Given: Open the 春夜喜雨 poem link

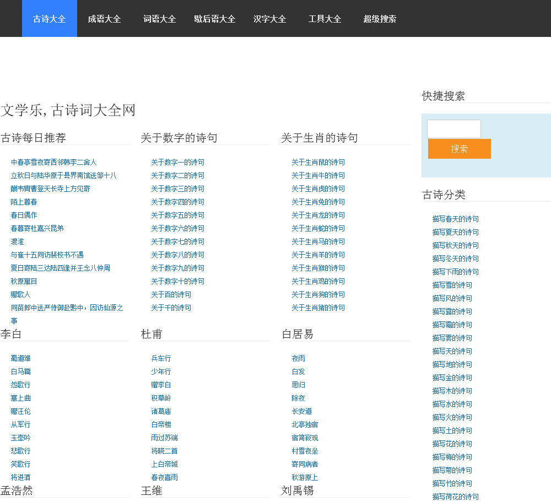Looking at the screenshot, I should tap(164, 478).
